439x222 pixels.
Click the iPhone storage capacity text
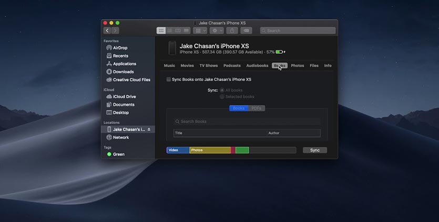pos(232,52)
